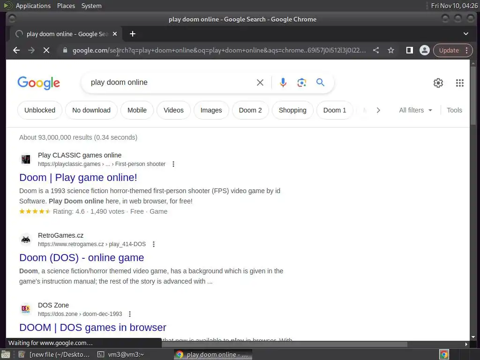
Task: Open more options for DOS Zone result
Action: 130,314
